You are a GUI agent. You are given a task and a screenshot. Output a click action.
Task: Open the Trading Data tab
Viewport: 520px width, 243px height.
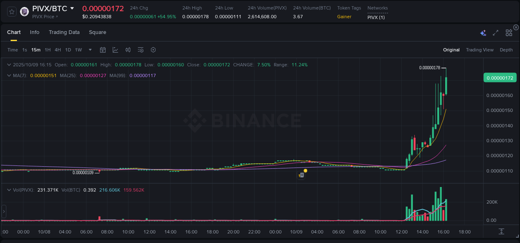click(x=64, y=32)
